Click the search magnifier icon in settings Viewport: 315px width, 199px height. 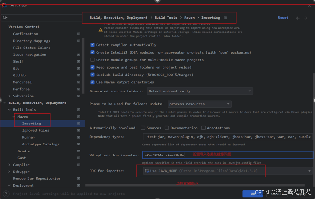pos(5,18)
